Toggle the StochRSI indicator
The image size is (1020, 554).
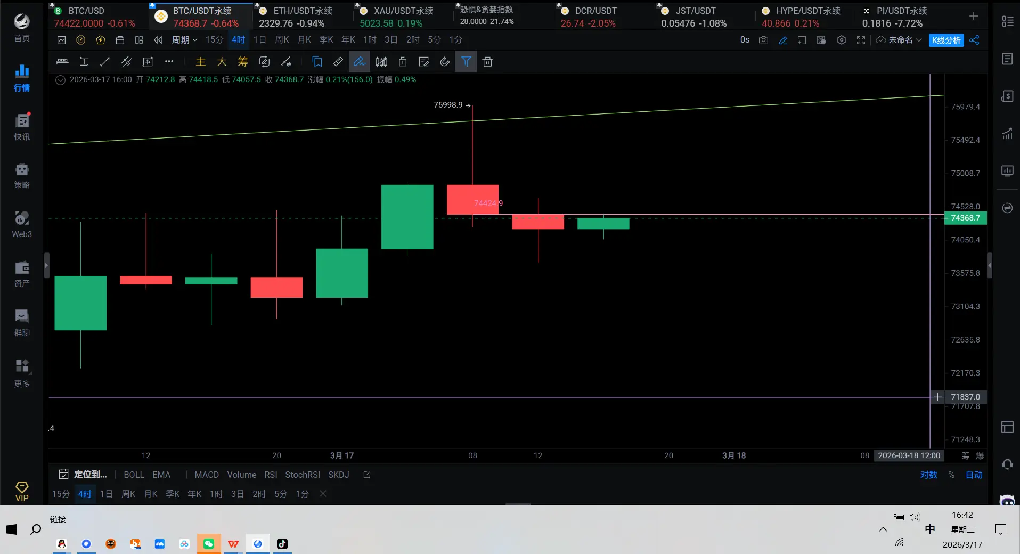click(x=303, y=475)
